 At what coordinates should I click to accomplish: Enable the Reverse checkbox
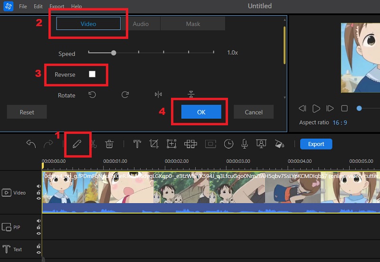click(92, 74)
